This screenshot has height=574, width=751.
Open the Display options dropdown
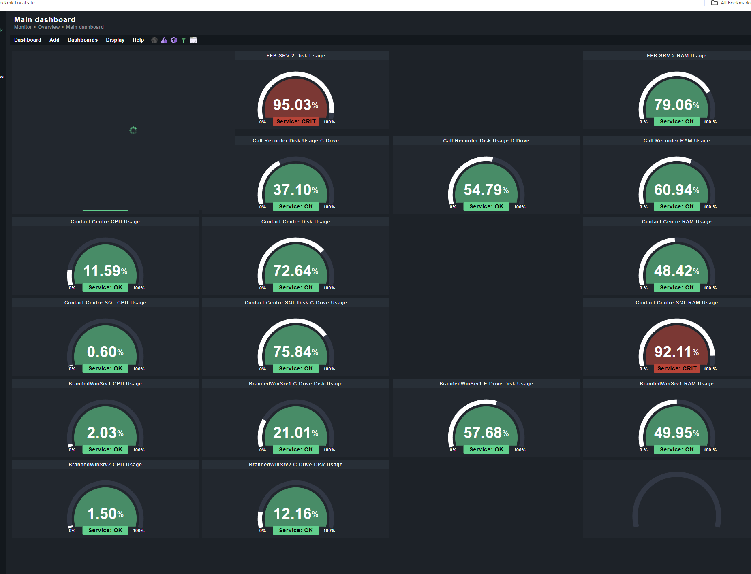pos(115,40)
